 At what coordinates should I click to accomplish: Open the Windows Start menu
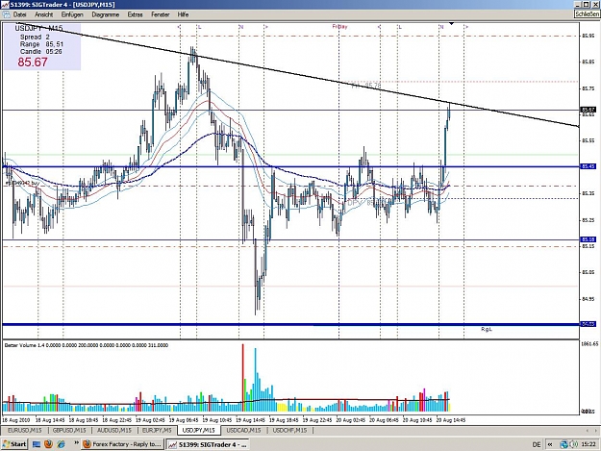(x=14, y=444)
